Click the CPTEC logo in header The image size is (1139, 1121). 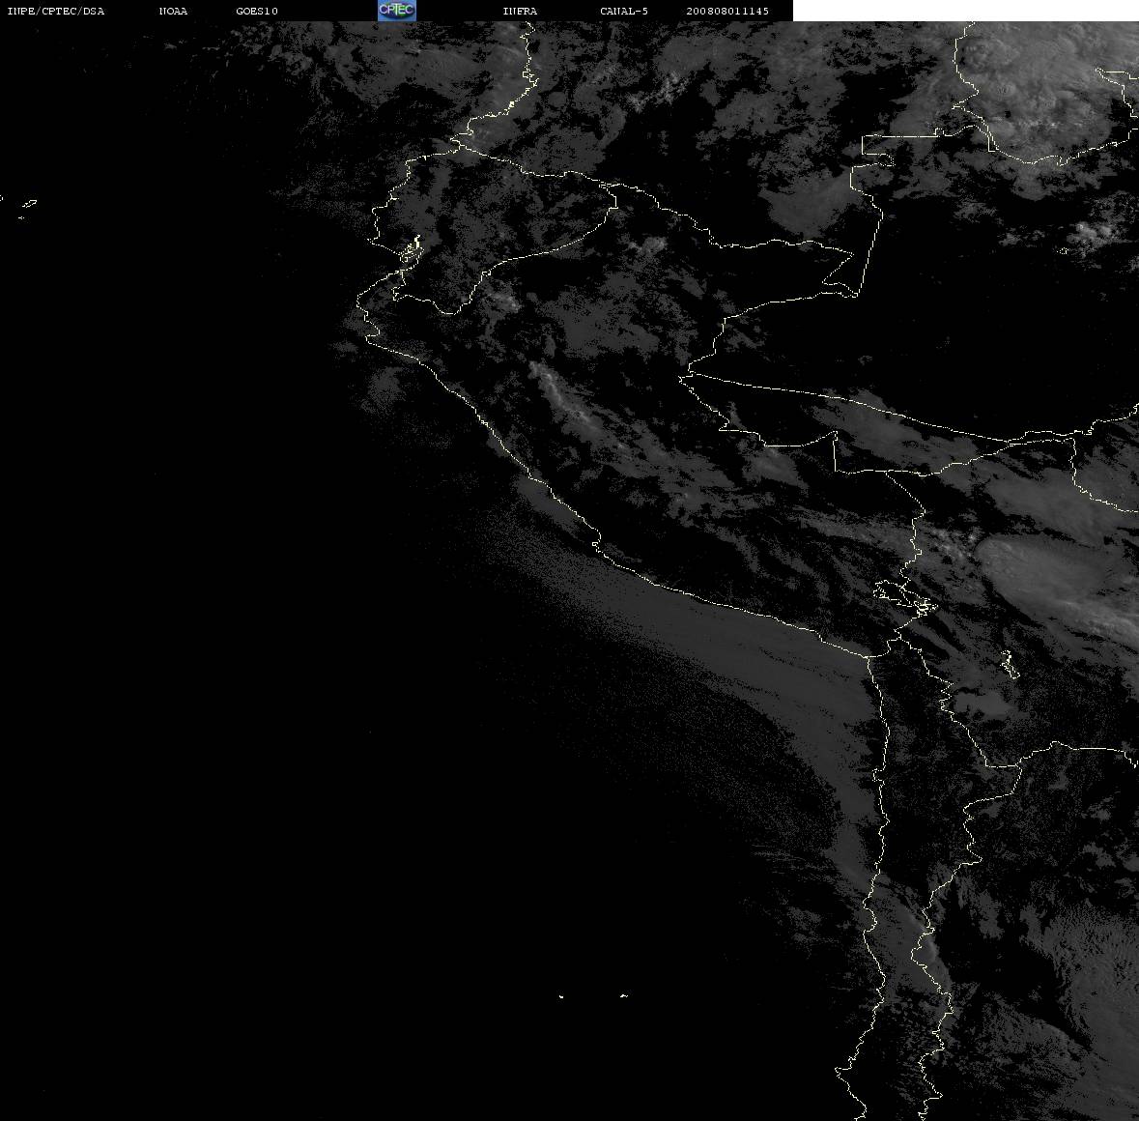(x=397, y=11)
